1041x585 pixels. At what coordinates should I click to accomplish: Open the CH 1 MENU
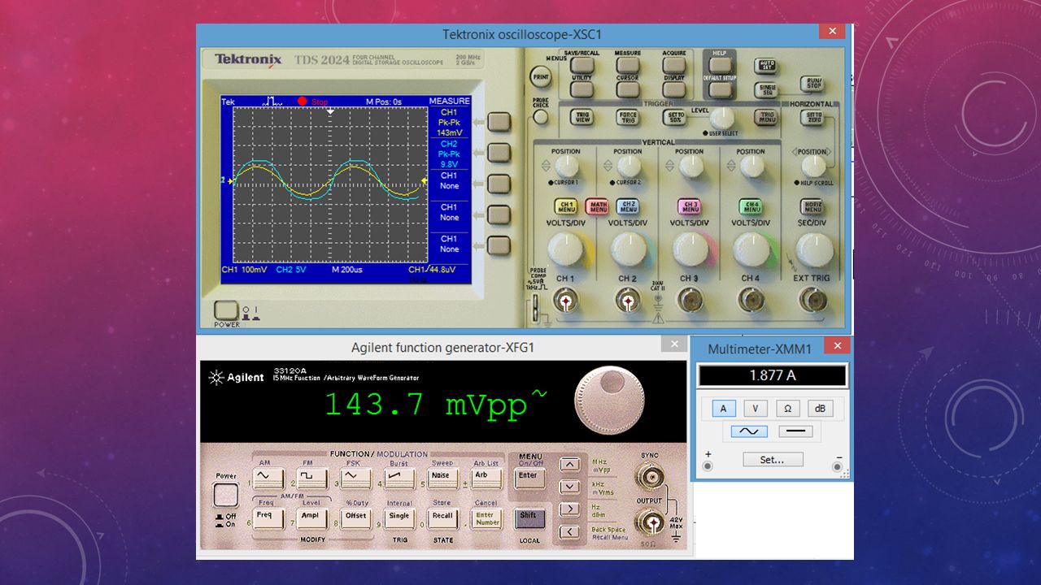565,206
